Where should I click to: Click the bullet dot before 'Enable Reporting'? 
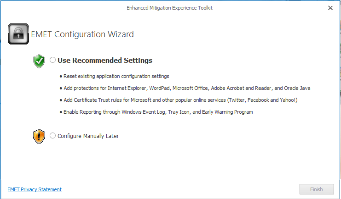(x=61, y=112)
